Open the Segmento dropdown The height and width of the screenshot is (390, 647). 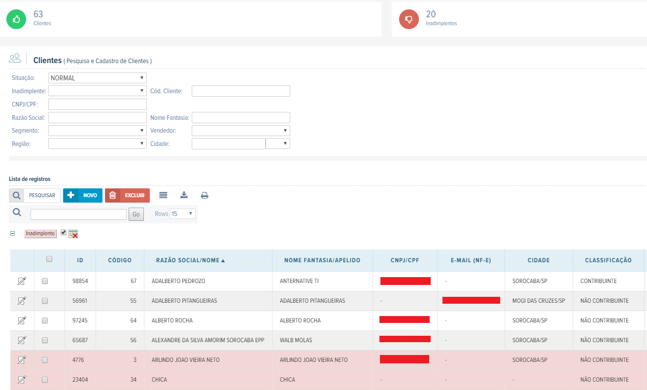pyautogui.click(x=98, y=131)
